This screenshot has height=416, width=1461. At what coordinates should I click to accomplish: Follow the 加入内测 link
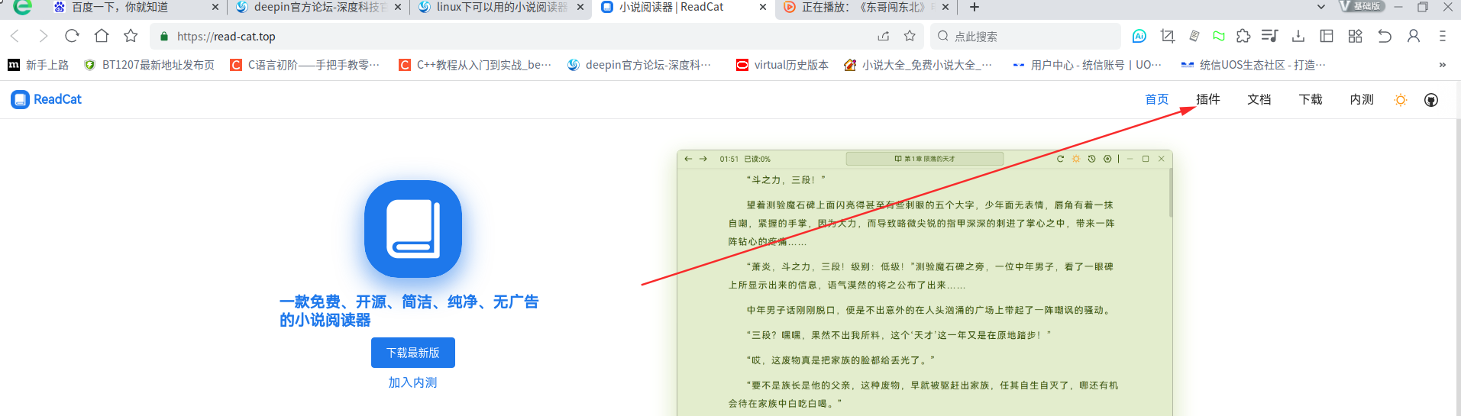(x=412, y=382)
